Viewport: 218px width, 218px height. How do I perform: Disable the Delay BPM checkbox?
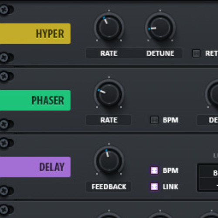tap(154, 170)
